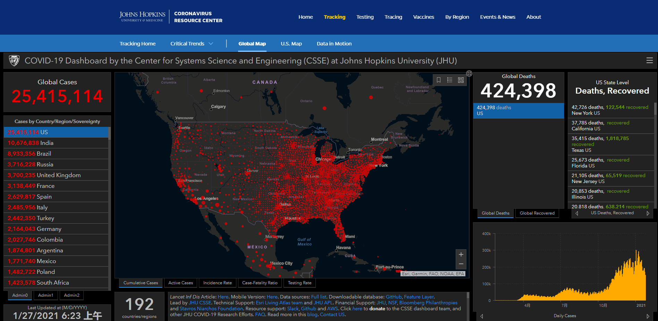This screenshot has height=321, width=658.
Task: Open Events & News navigation item
Action: [498, 17]
